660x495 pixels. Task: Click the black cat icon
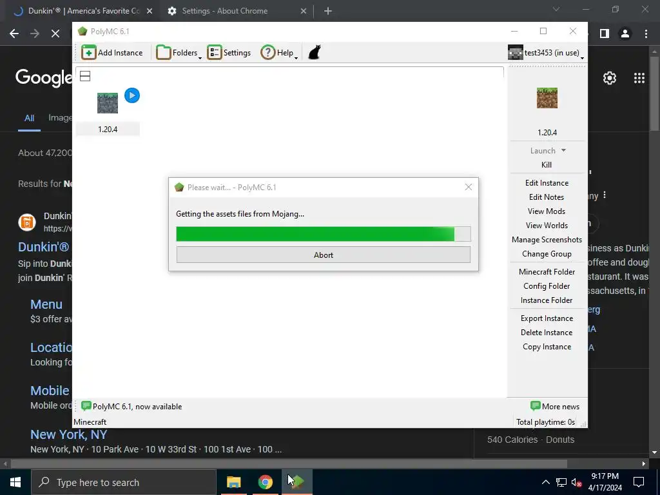click(315, 53)
